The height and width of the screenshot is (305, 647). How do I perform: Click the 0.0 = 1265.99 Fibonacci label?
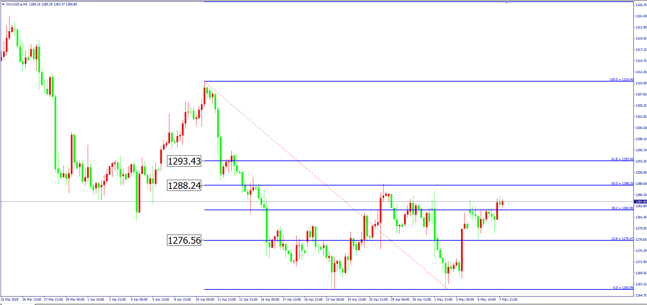click(623, 288)
